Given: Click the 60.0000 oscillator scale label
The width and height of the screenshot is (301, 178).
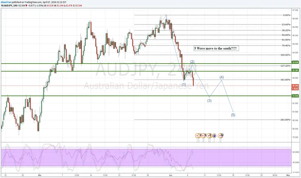Looking at the screenshot, I should coord(296,152).
